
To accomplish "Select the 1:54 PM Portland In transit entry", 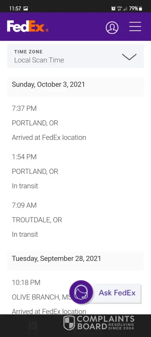I will click(x=35, y=171).
